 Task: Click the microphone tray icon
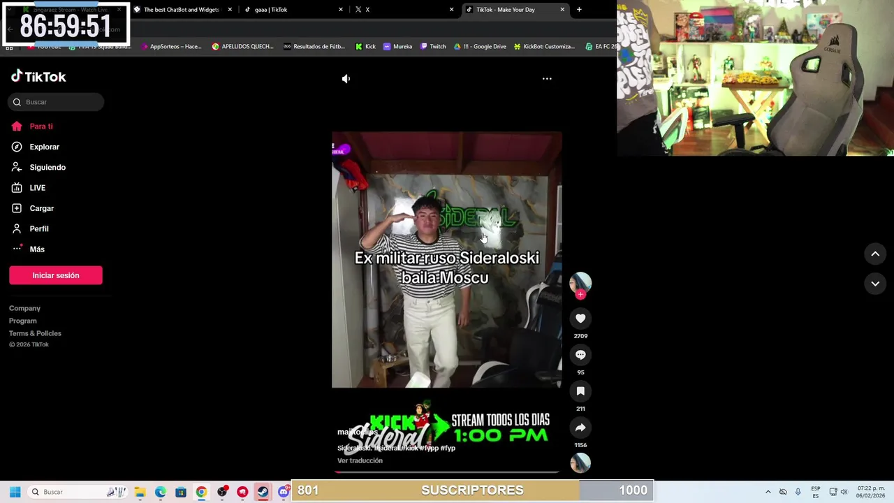tap(798, 492)
